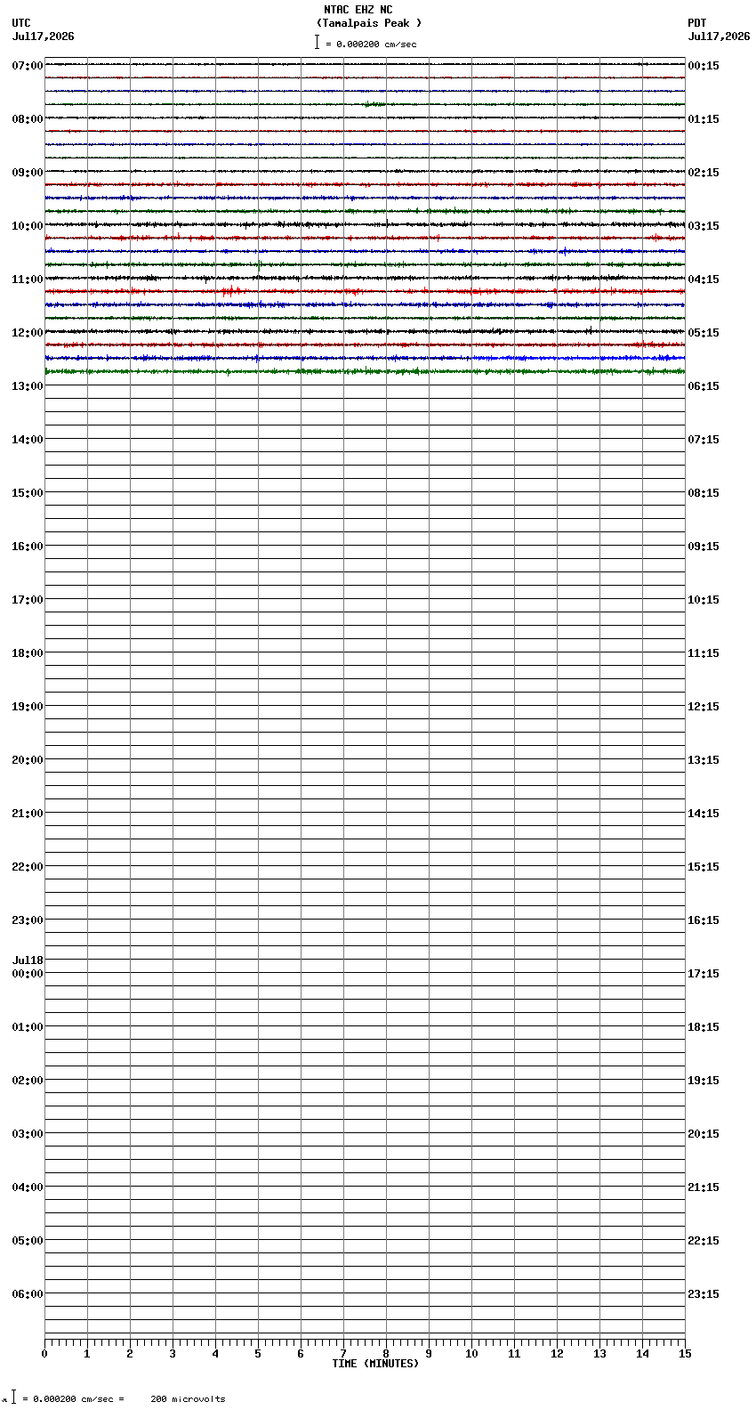Screen dimensions: 756x1410
Task: Click the PDT row label '23:15'
Action: 704,1294
